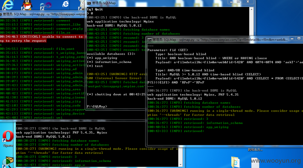The height and width of the screenshot is (168, 303).
Task: Click '[*] test' database entry
Action: [95, 66]
